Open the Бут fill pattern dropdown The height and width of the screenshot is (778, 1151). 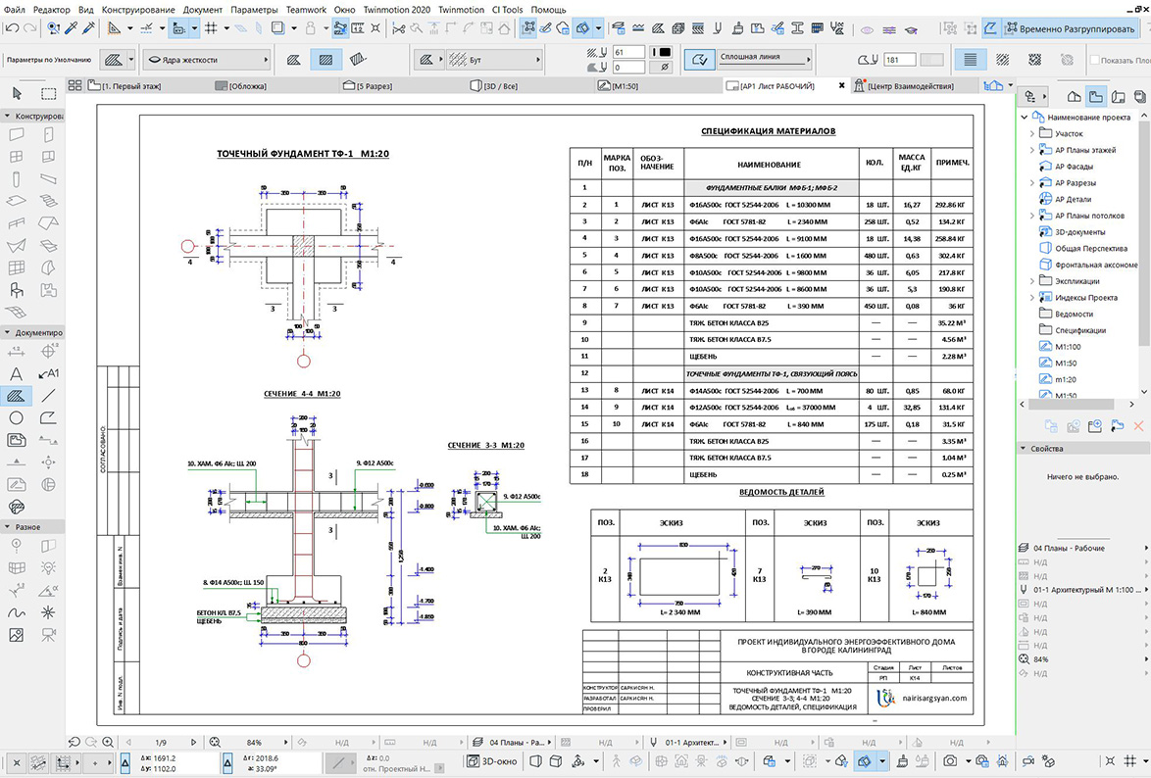(494, 60)
